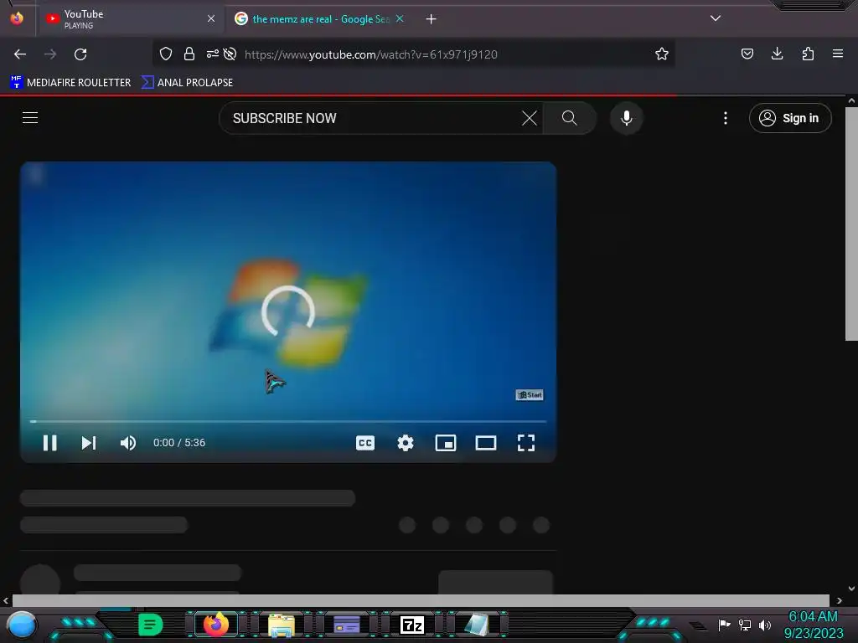Enable miniplayer mode
The width and height of the screenshot is (858, 643).
tap(446, 443)
